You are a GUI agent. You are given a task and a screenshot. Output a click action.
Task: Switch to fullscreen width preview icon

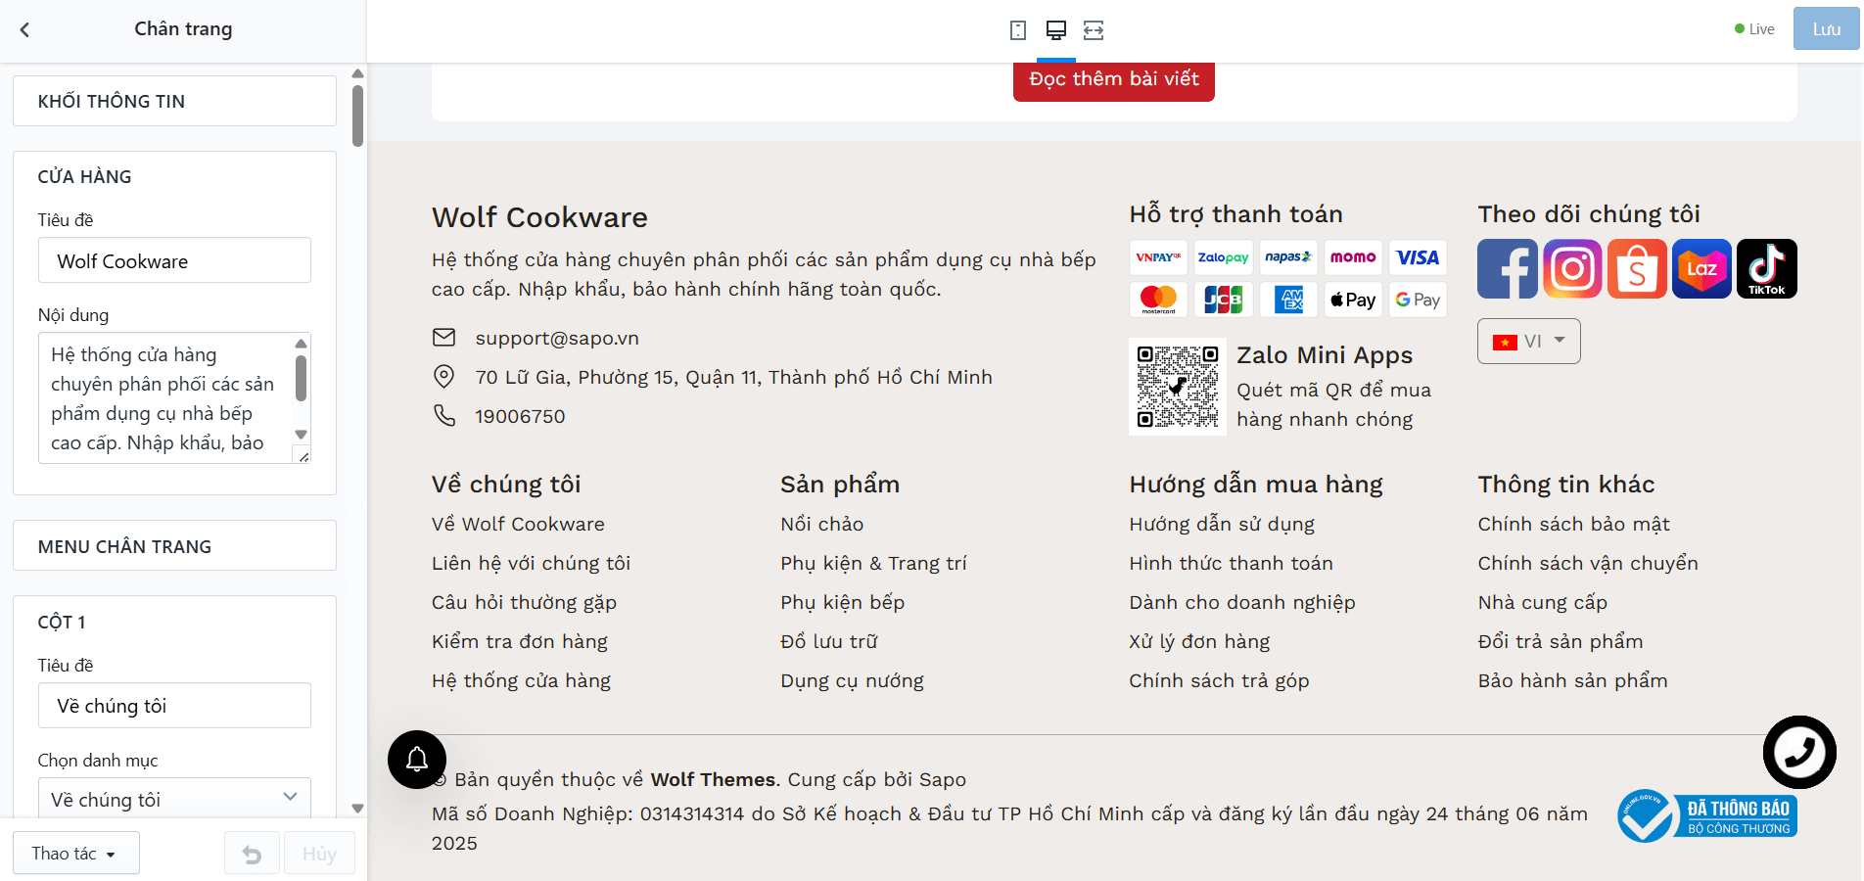pyautogui.click(x=1094, y=30)
